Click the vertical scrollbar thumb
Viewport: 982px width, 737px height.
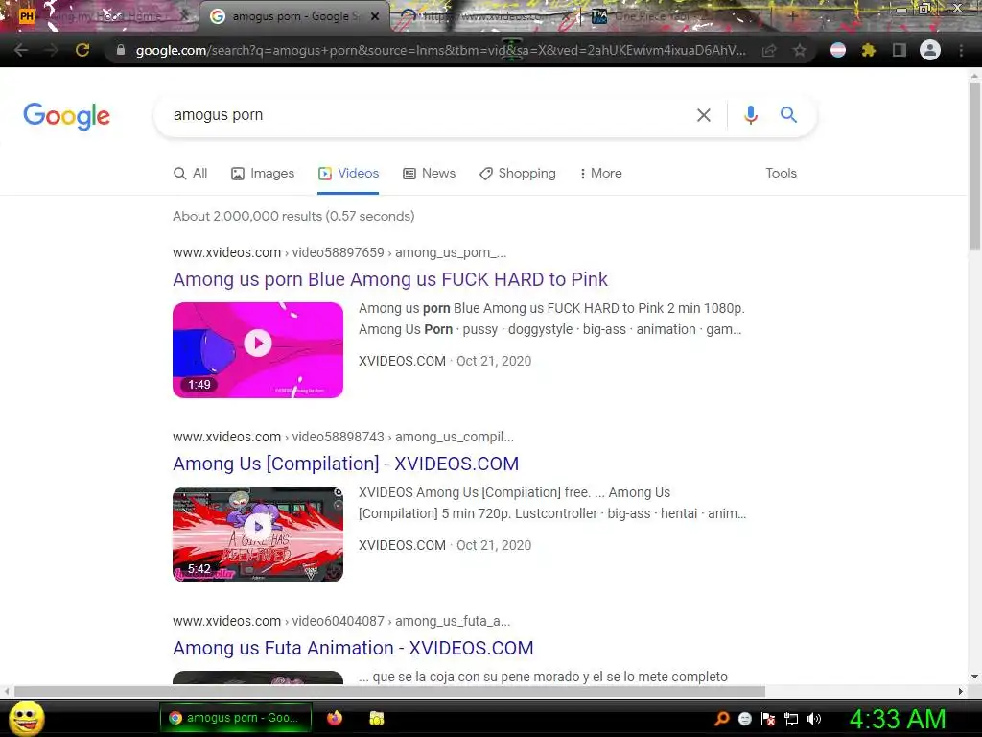[x=974, y=166]
